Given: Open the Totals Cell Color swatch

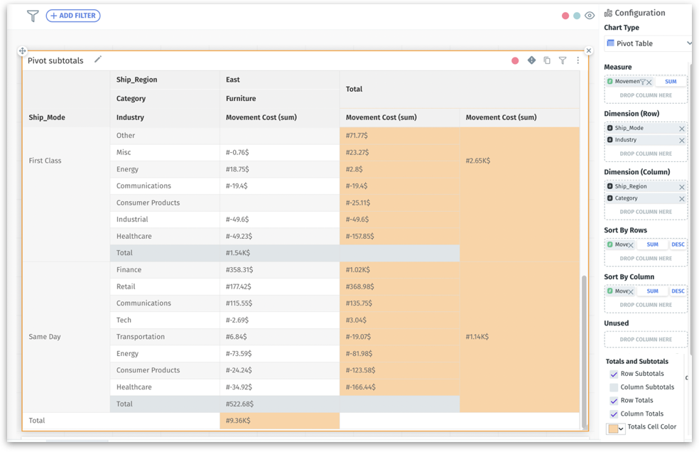Looking at the screenshot, I should 615,429.
